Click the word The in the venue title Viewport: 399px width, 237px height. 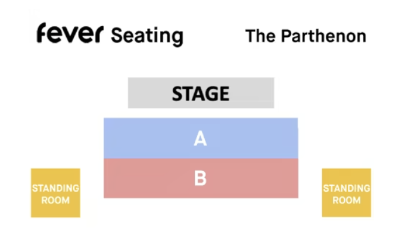tap(260, 36)
